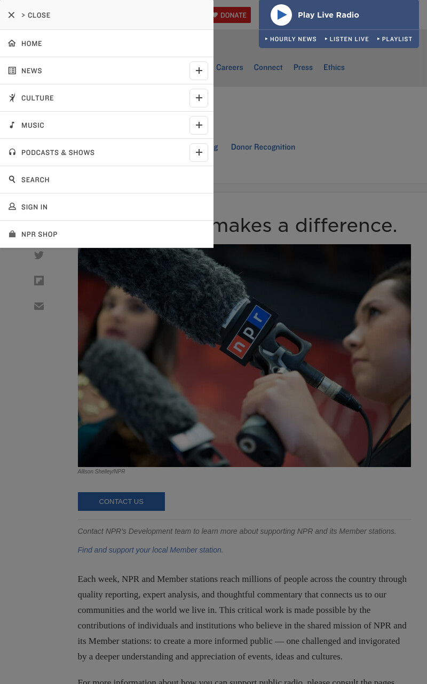The image size is (427, 684).
Task: Open the Ethics link
Action: [334, 67]
